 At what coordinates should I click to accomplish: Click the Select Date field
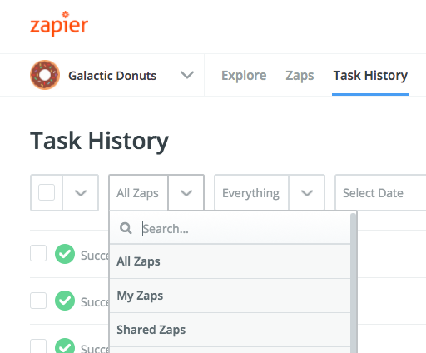(380, 193)
